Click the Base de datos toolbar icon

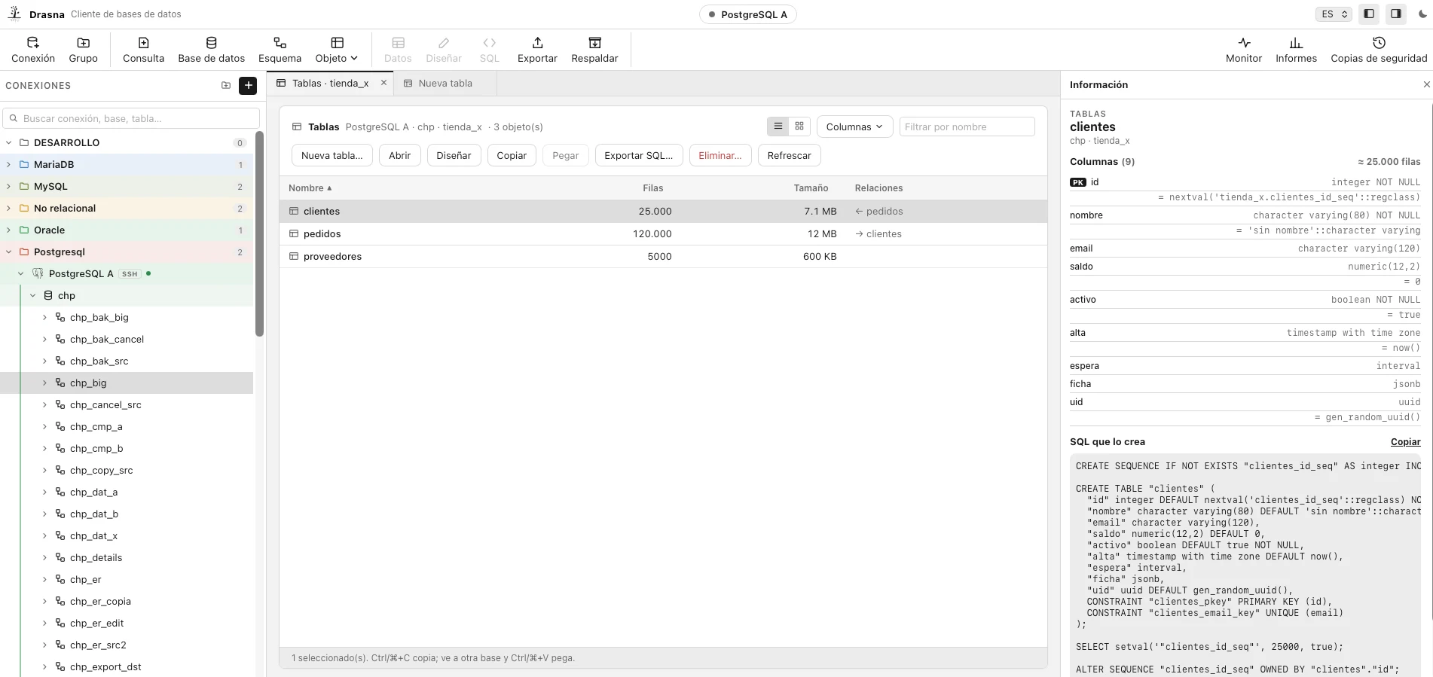(x=211, y=50)
